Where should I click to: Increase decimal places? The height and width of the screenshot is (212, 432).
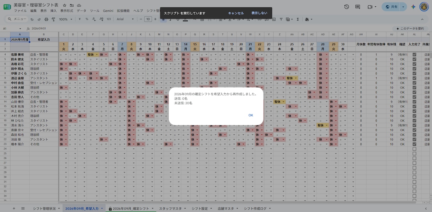point(101,19)
